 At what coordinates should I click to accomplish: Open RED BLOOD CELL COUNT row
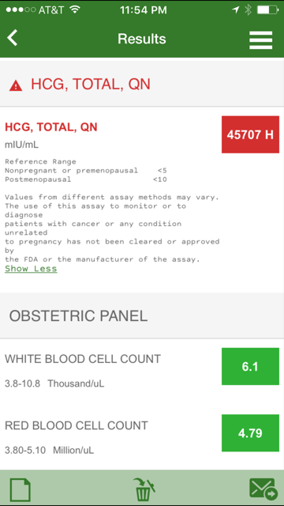click(142, 437)
